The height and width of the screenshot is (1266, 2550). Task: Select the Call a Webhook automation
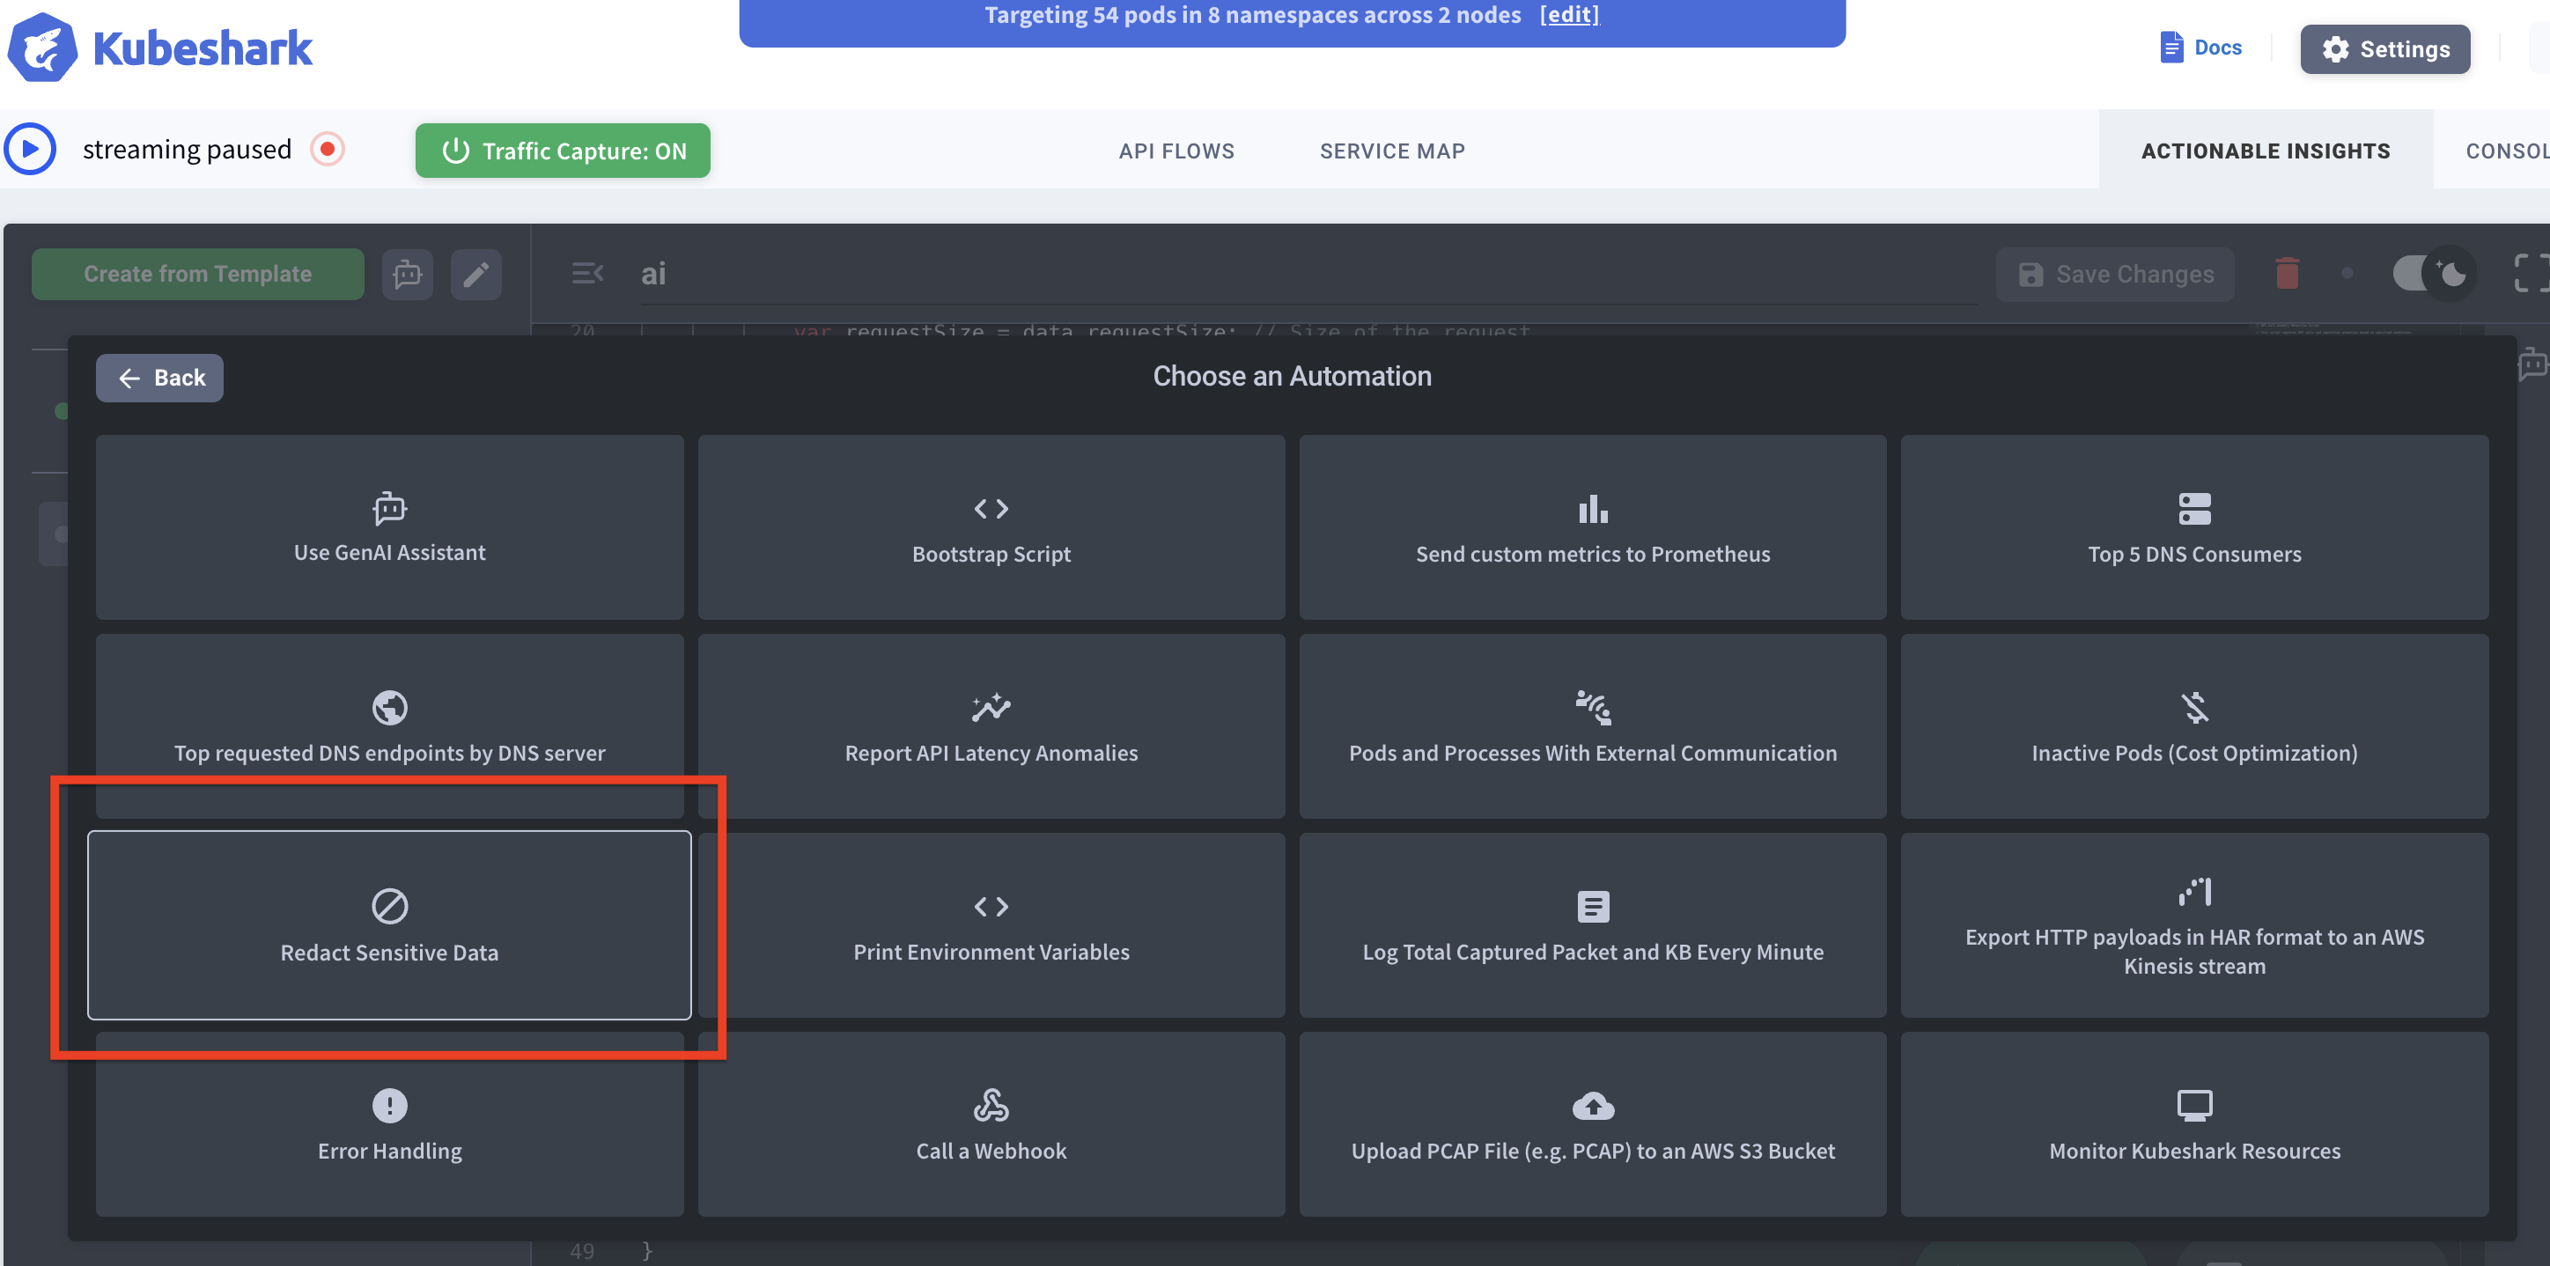pyautogui.click(x=991, y=1124)
